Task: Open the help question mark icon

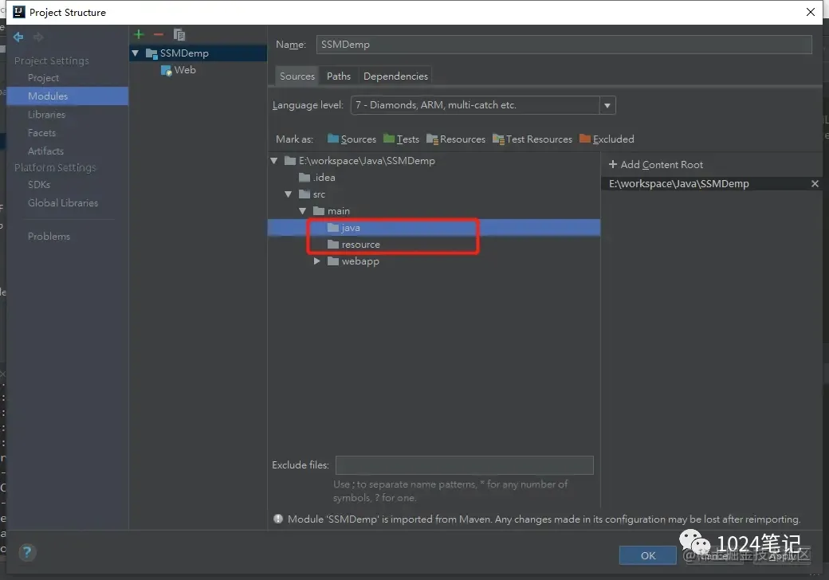Action: coord(27,553)
